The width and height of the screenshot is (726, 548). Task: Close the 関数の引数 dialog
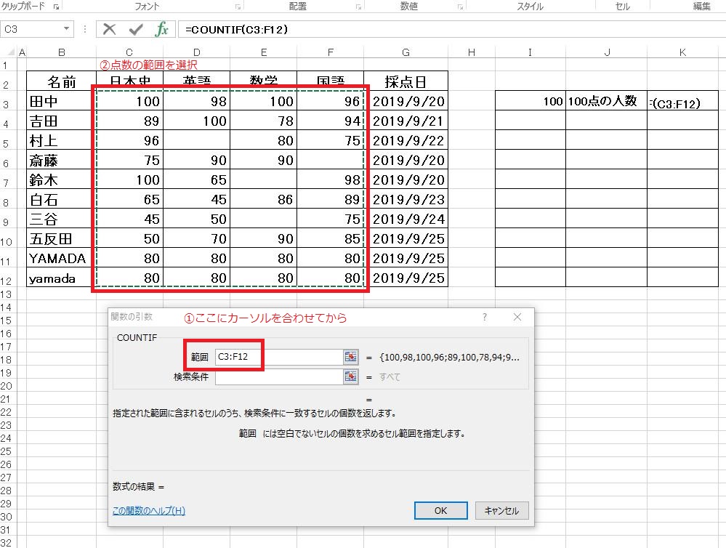point(517,318)
